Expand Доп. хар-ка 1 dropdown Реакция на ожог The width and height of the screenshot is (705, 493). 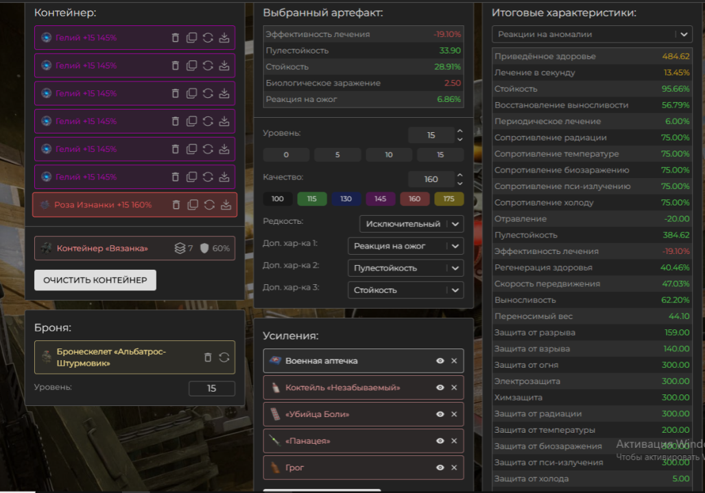coord(405,246)
